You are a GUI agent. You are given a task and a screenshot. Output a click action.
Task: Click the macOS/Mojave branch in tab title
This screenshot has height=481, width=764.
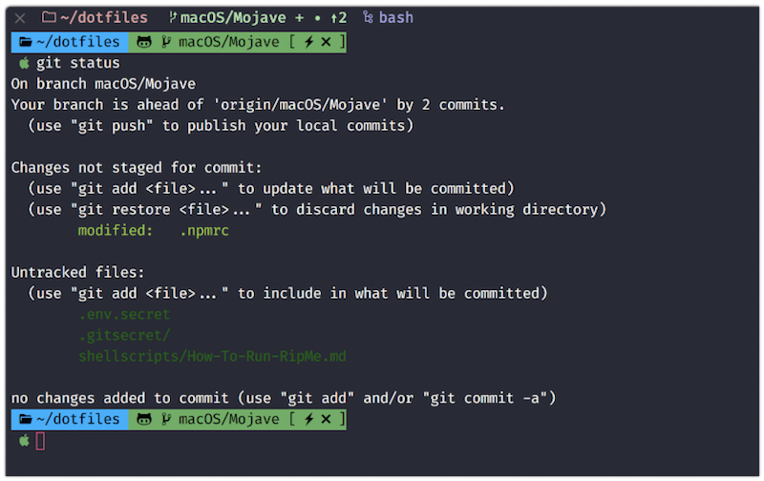(233, 17)
